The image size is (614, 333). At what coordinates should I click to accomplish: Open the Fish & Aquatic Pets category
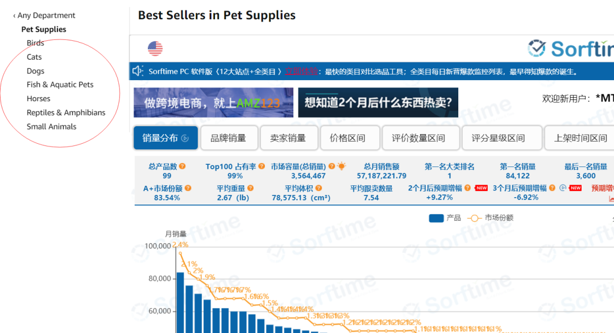coord(60,85)
